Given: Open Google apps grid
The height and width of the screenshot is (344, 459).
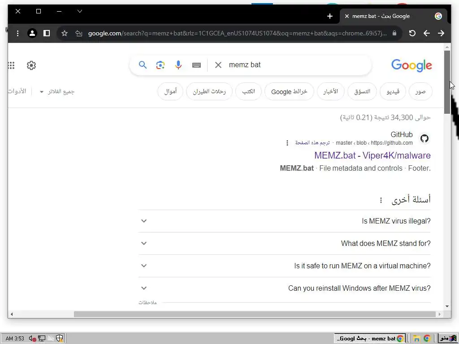Looking at the screenshot, I should click(x=11, y=65).
